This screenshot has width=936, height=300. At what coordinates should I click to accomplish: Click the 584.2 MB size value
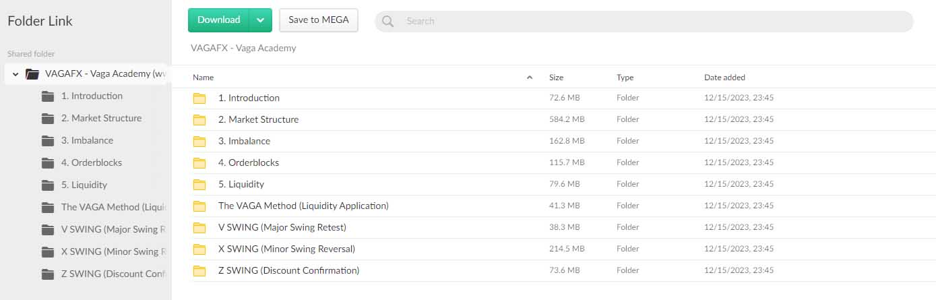tap(567, 119)
